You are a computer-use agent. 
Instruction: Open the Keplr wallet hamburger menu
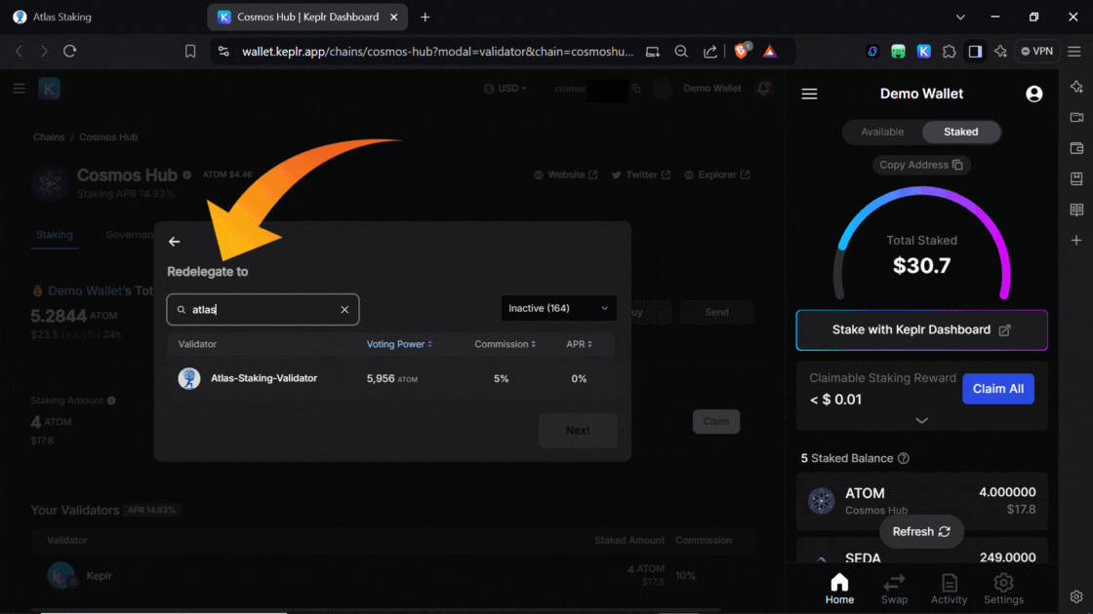click(x=809, y=95)
